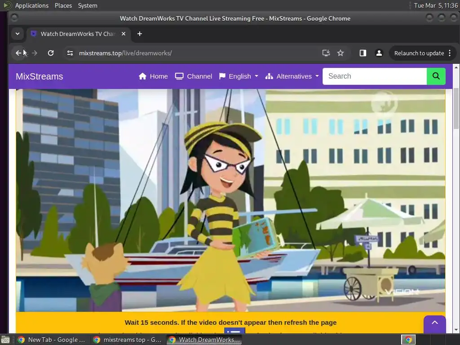Go back using the browser back arrow
Screen dimensions: 460x345
(18, 53)
